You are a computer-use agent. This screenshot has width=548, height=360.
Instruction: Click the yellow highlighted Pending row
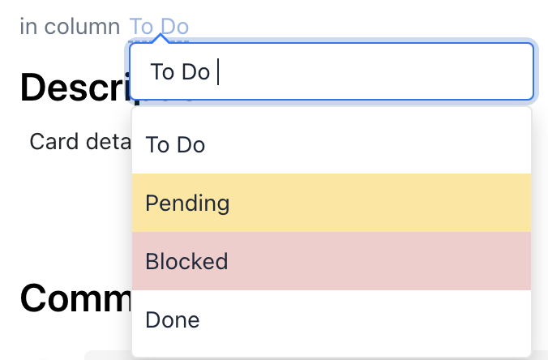365,203
